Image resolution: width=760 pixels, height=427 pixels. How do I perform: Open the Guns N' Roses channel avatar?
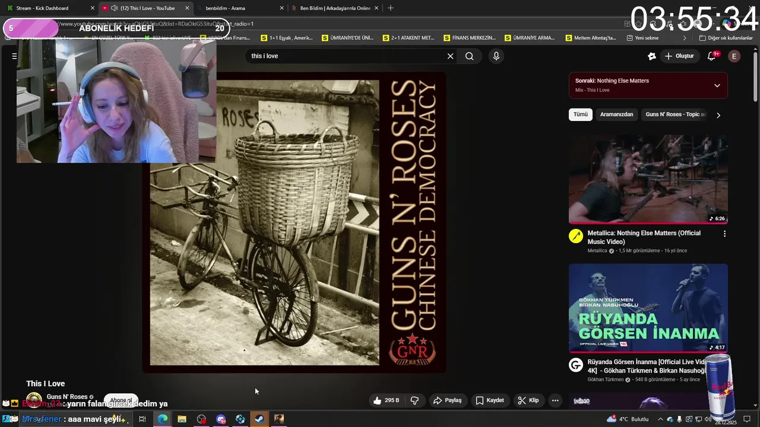(34, 400)
